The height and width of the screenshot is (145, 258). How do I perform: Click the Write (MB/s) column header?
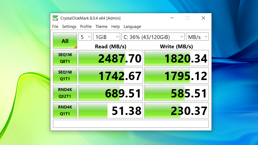point(176,46)
